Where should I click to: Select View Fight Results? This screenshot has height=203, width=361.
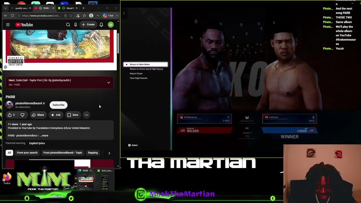click(x=138, y=78)
